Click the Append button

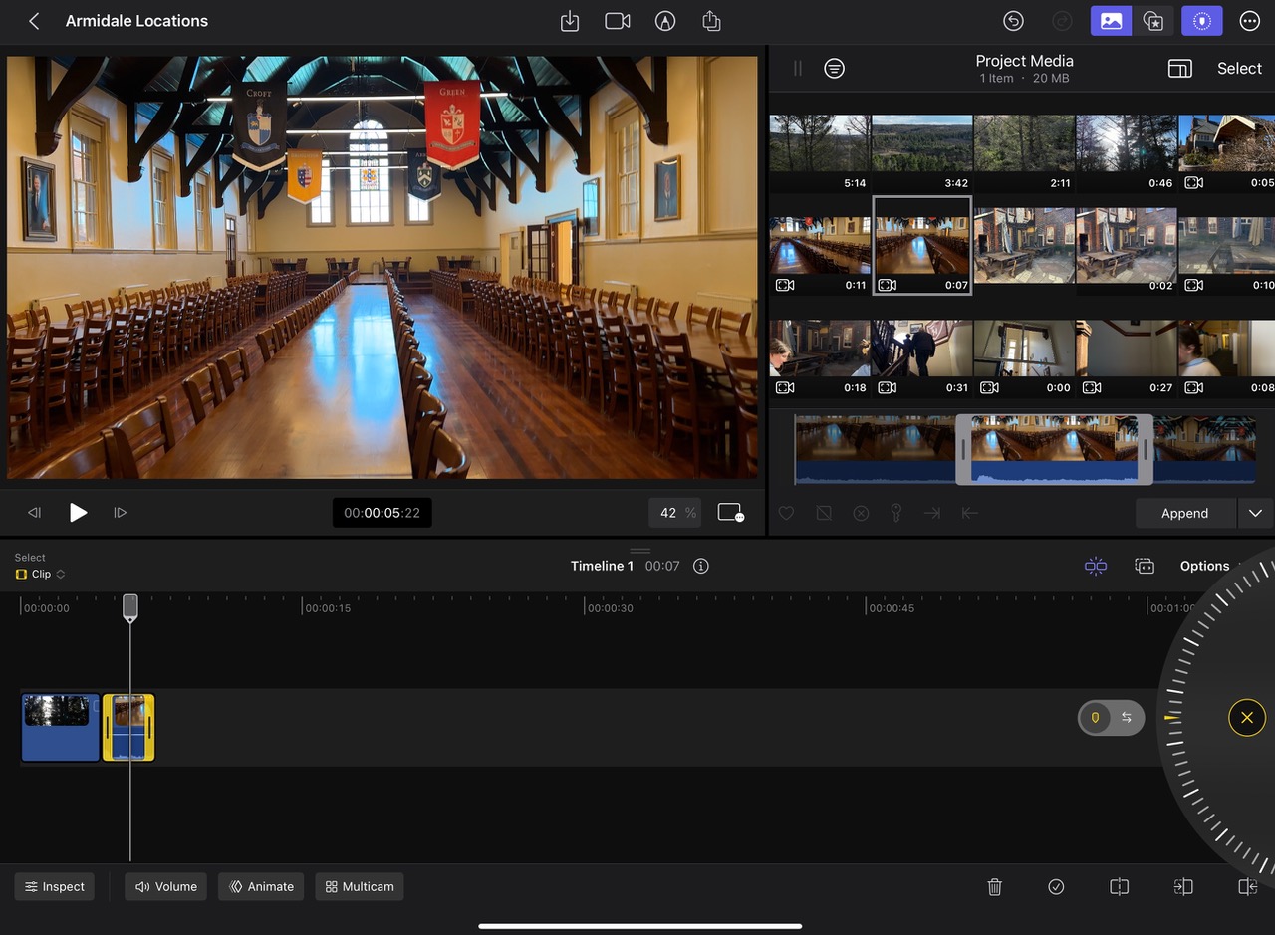(1184, 513)
